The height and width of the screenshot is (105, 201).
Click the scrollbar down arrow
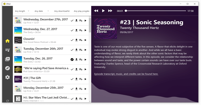click(90, 101)
